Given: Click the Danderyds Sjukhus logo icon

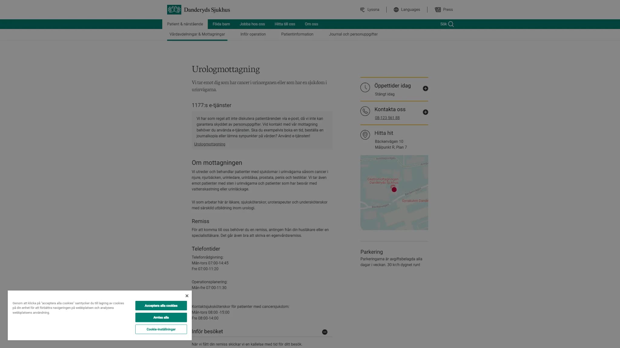Looking at the screenshot, I should click(x=174, y=10).
